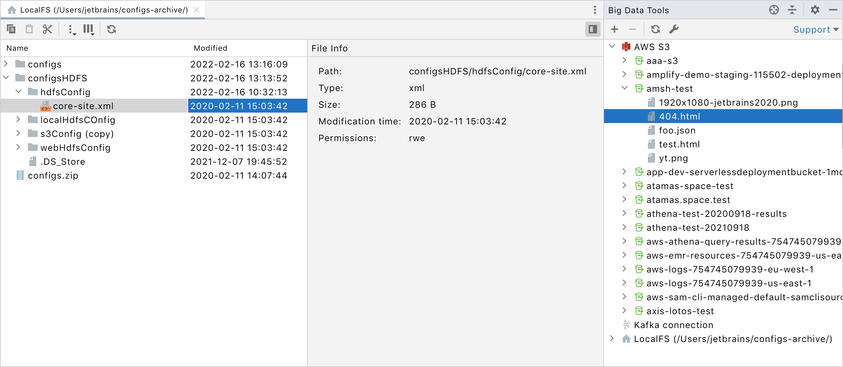The height and width of the screenshot is (367, 843).
Task: Refresh the Big Data Tools tree
Action: [655, 29]
